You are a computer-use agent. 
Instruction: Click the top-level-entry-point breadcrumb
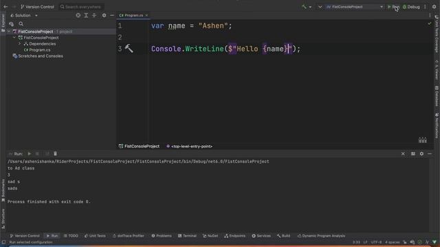[190, 146]
